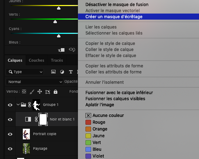Image resolution: width=199 pixels, height=159 pixels.
Task: Lock image pixels brush icon
Action: click(32, 92)
